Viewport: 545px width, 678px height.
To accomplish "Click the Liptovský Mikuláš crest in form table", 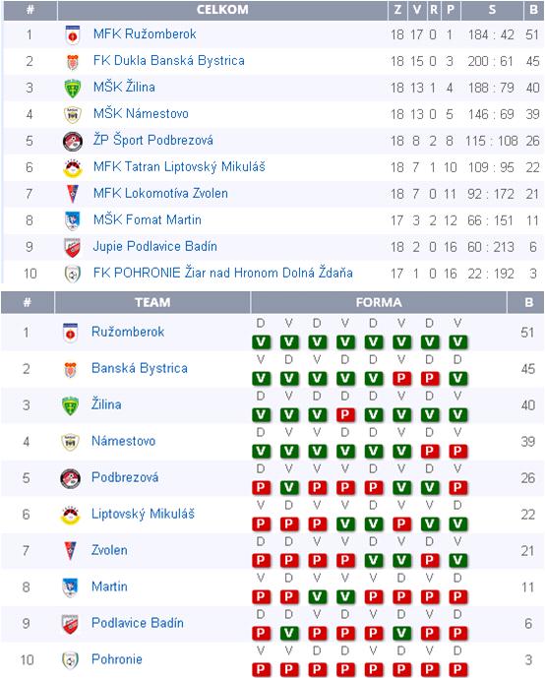I will coord(71,515).
